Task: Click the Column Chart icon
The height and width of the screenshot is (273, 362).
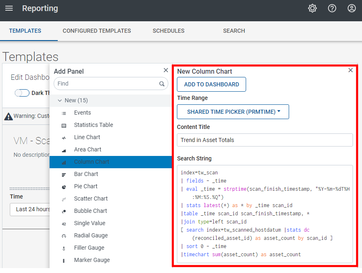Action: pos(64,162)
